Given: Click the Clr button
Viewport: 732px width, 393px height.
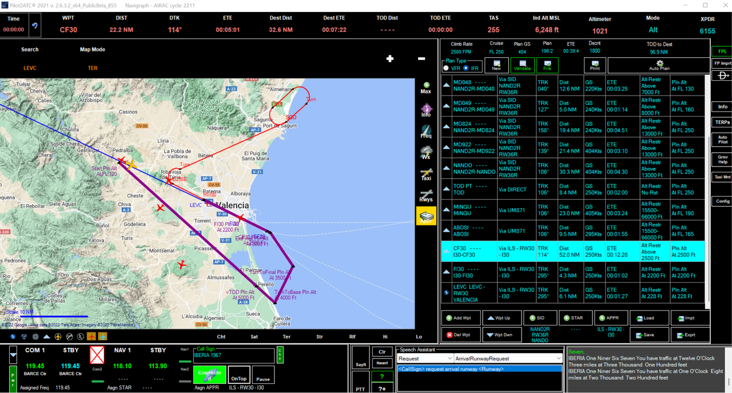Looking at the screenshot, I should [x=382, y=352].
